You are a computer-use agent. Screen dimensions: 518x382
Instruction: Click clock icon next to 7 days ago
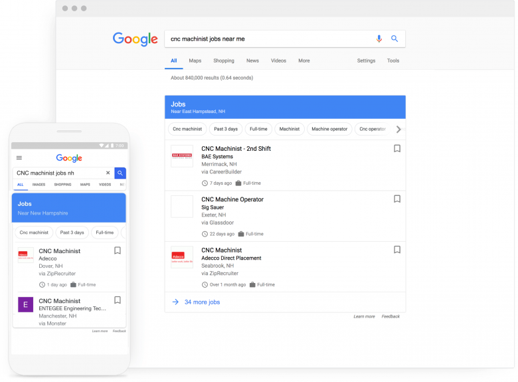[x=205, y=183]
